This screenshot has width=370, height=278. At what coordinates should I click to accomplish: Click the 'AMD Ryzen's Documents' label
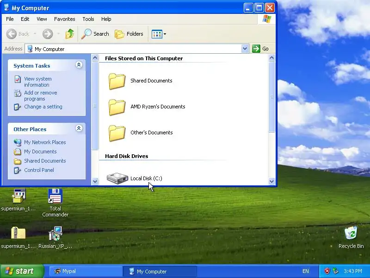[x=158, y=107]
